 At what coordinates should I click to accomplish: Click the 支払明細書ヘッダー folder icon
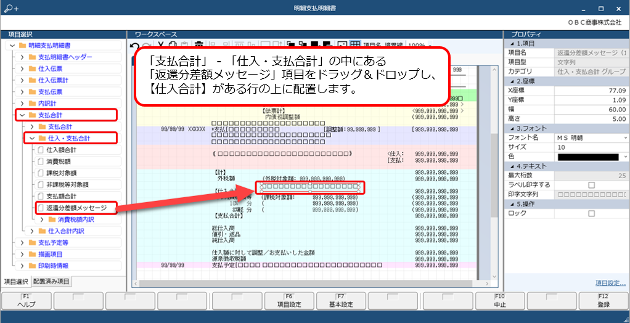click(32, 57)
